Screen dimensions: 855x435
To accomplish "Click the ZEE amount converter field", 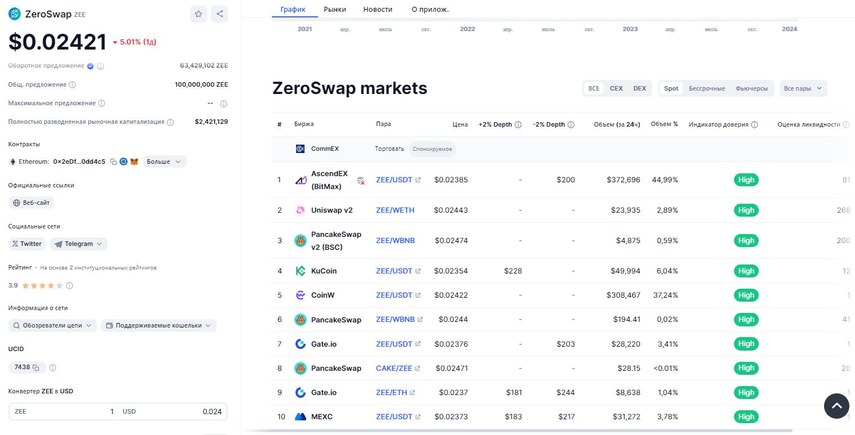I will tap(63, 411).
